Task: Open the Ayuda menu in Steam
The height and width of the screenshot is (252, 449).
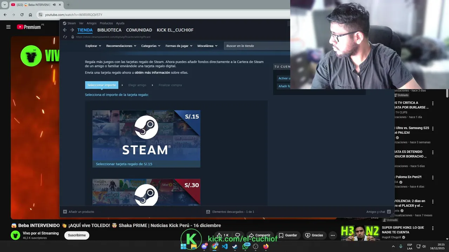Action: tap(120, 23)
